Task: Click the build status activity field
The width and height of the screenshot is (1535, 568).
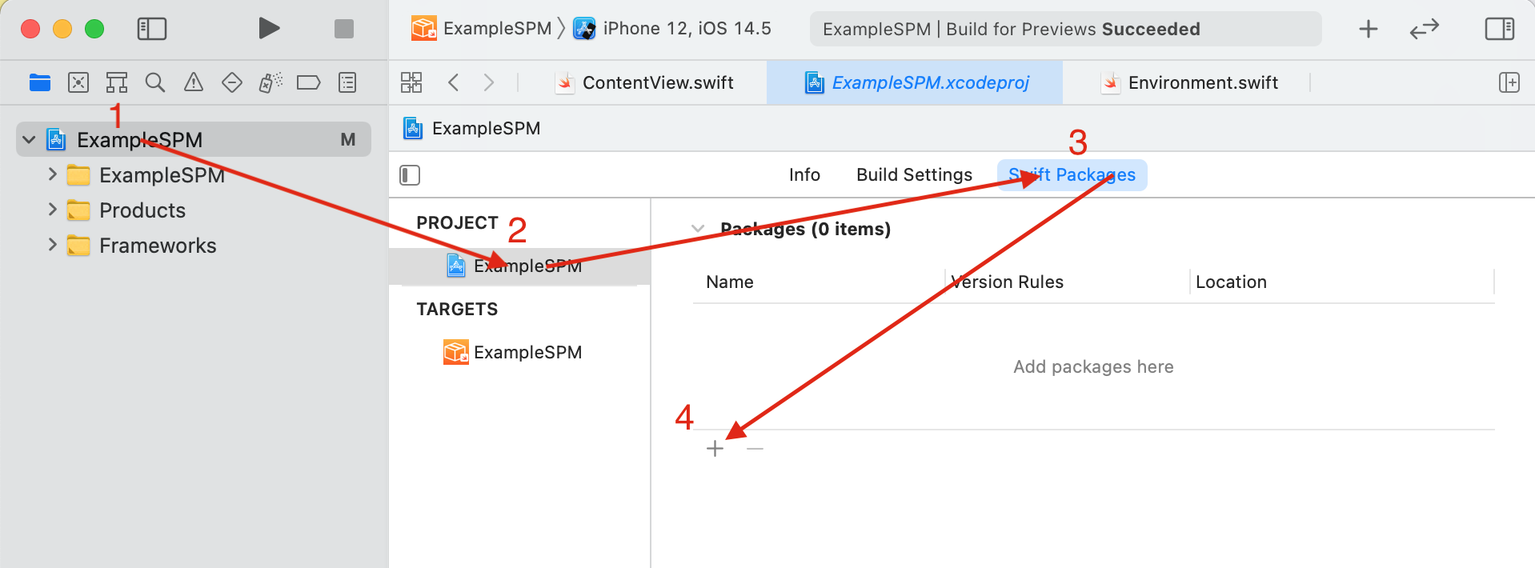Action: (x=1065, y=29)
